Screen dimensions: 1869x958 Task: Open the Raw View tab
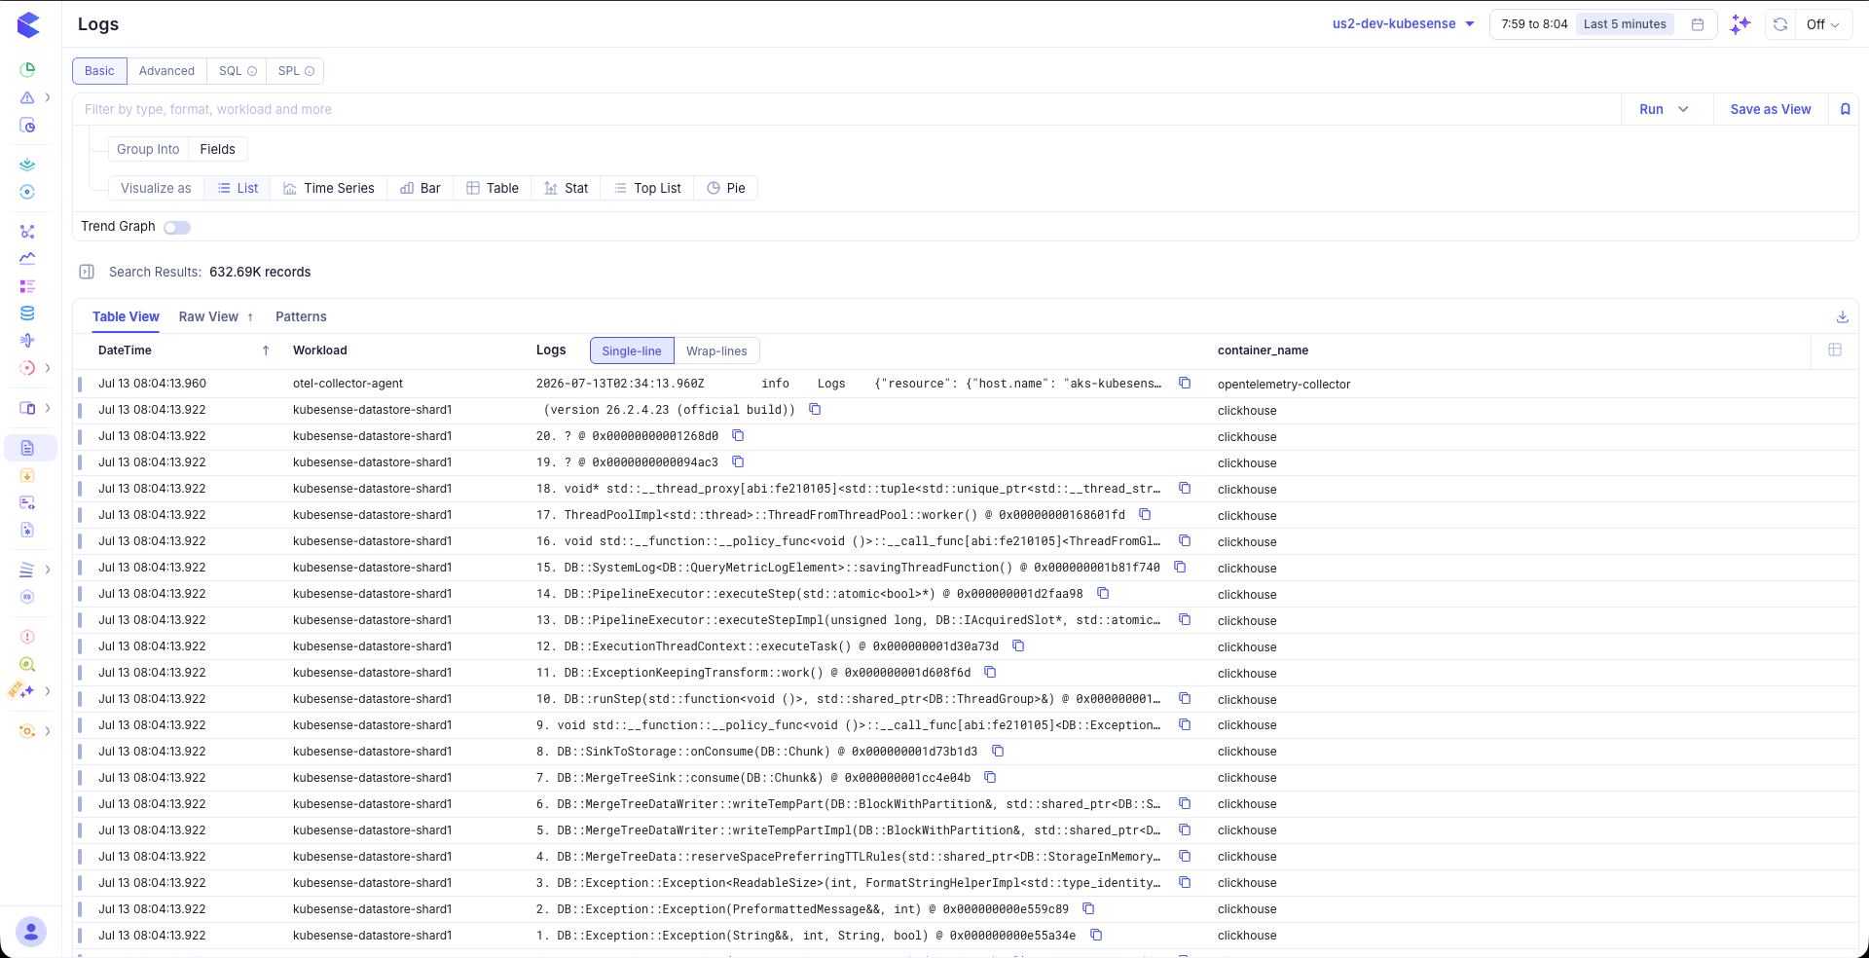(x=208, y=316)
